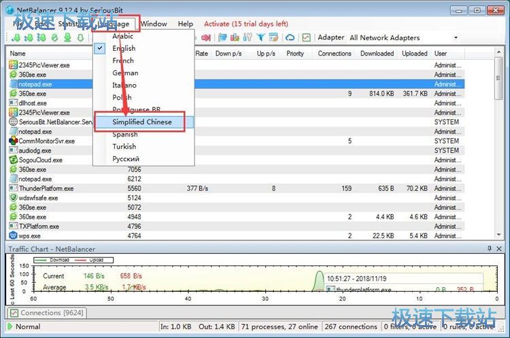Click the SeriousBit.NetBalancer service globe icon
Screen dimensions: 510x338
point(14,121)
